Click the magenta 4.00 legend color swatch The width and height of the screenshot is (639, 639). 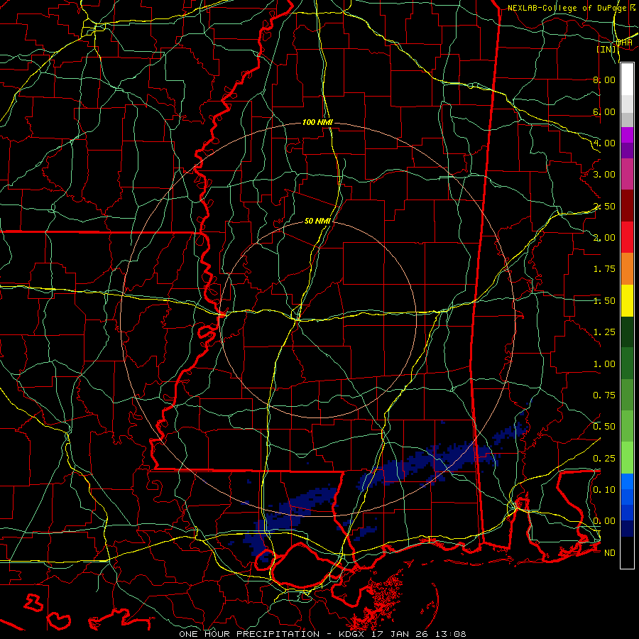click(x=627, y=135)
